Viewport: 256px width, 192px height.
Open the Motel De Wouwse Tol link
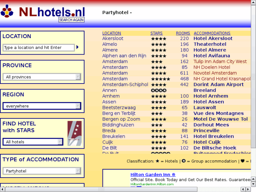coord(220,119)
